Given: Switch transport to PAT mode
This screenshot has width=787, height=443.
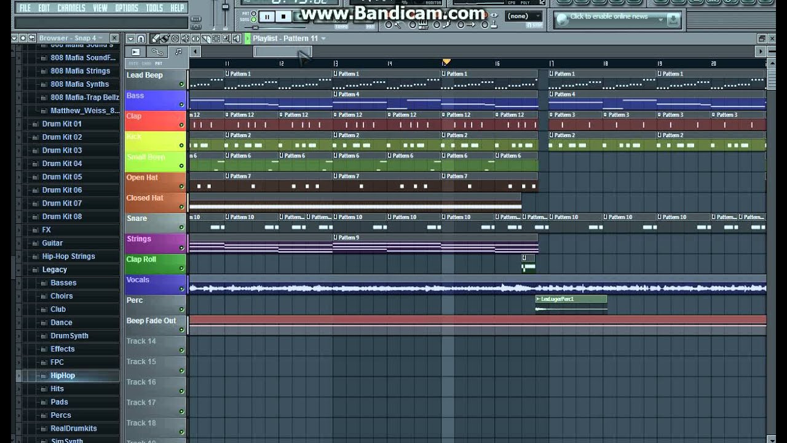Looking at the screenshot, I should (254, 12).
